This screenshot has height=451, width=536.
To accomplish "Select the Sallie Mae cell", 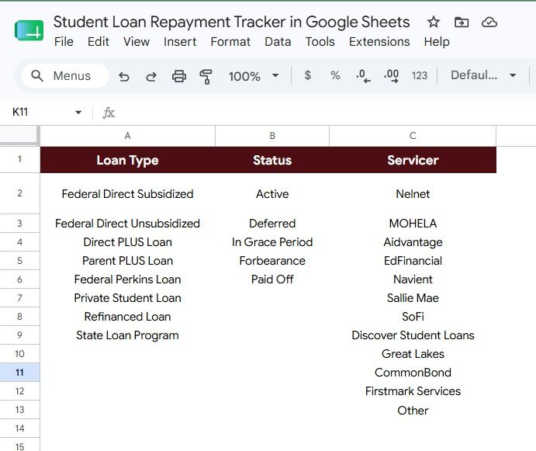I will (x=413, y=298).
